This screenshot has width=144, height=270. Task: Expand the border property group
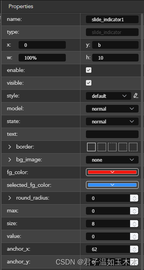coord(10,147)
